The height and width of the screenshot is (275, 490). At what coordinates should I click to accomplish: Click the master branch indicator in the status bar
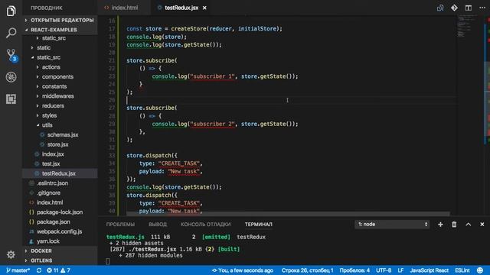tap(18, 270)
